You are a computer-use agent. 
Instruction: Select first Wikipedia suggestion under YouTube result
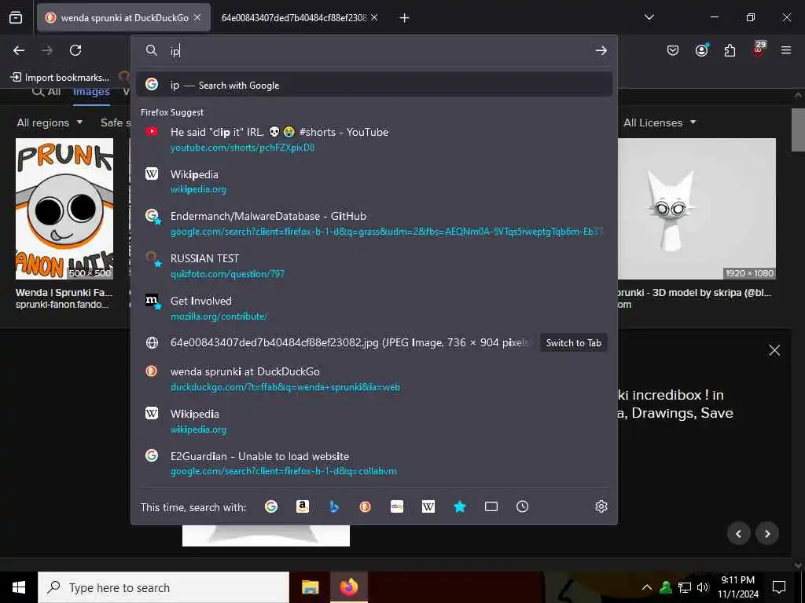coord(374,181)
